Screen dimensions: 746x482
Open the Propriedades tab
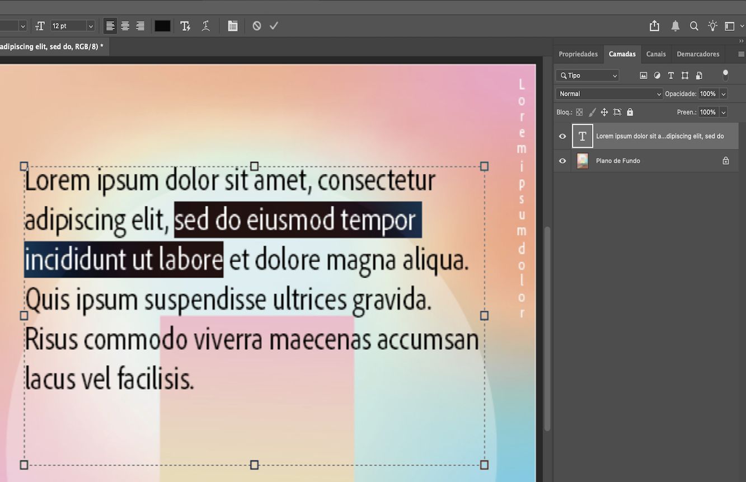pos(578,54)
